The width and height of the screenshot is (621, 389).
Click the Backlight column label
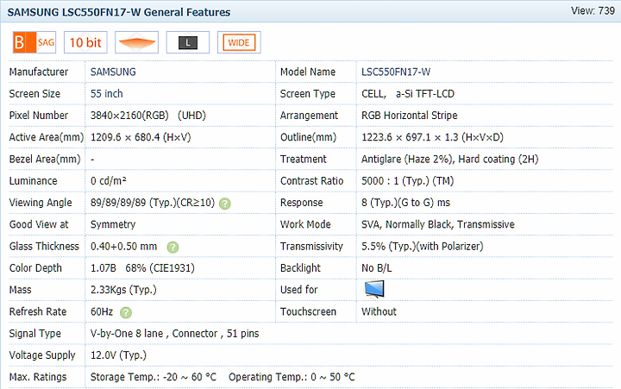pyautogui.click(x=300, y=267)
